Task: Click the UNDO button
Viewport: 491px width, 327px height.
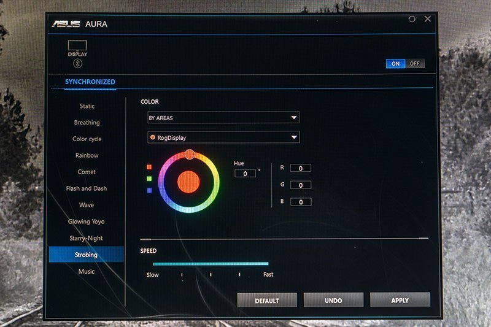Action: pyautogui.click(x=333, y=300)
